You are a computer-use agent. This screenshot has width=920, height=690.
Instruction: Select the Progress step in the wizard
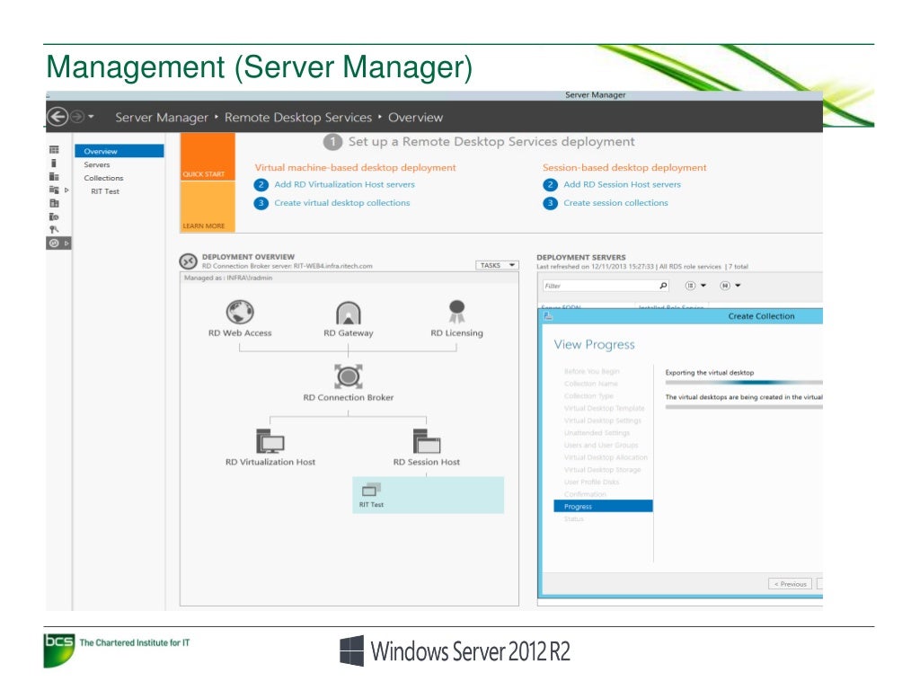click(x=603, y=507)
